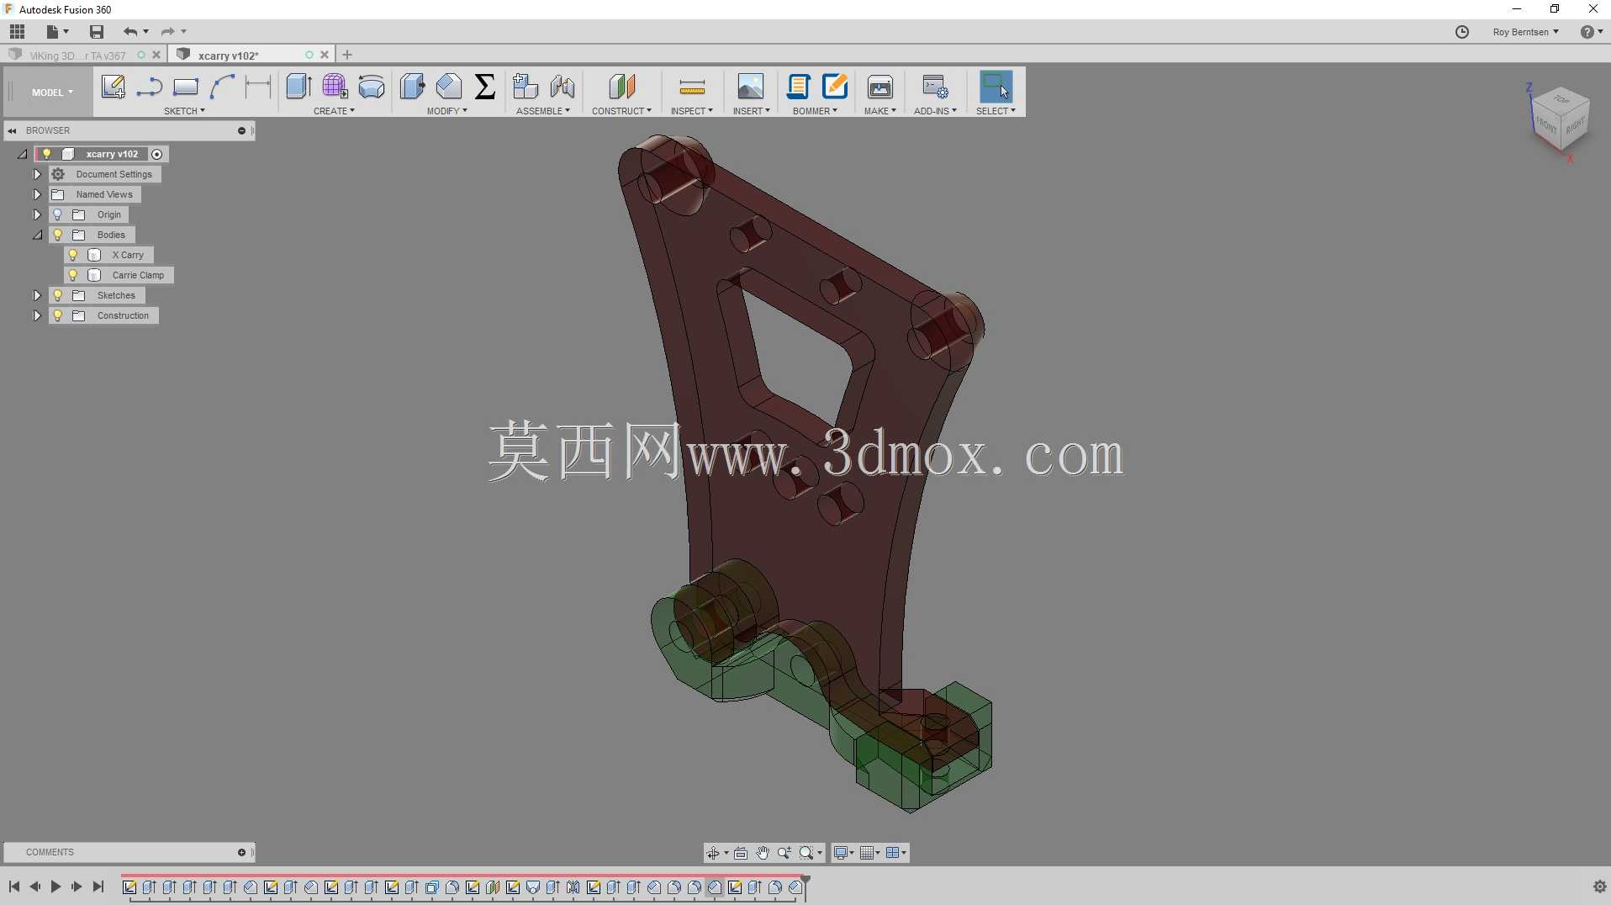The height and width of the screenshot is (905, 1611).
Task: Click the Undo button
Action: click(129, 32)
